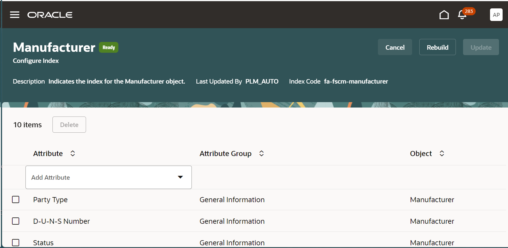This screenshot has height=248, width=508.
Task: Click into the Add Attribute field
Action: coord(108,177)
